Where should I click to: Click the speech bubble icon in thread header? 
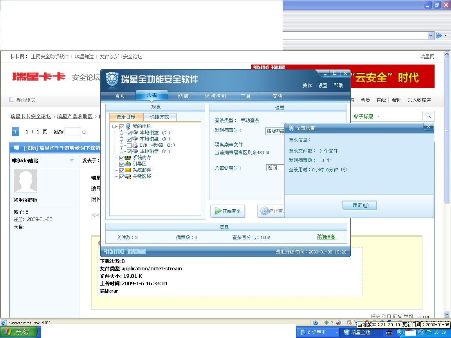click(x=17, y=148)
